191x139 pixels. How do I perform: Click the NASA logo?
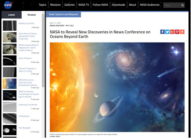(x=8, y=5)
